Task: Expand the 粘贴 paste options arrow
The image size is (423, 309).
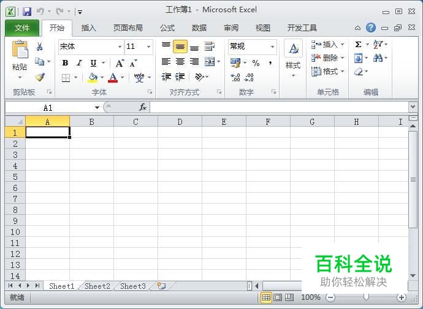Action: pyautogui.click(x=20, y=78)
